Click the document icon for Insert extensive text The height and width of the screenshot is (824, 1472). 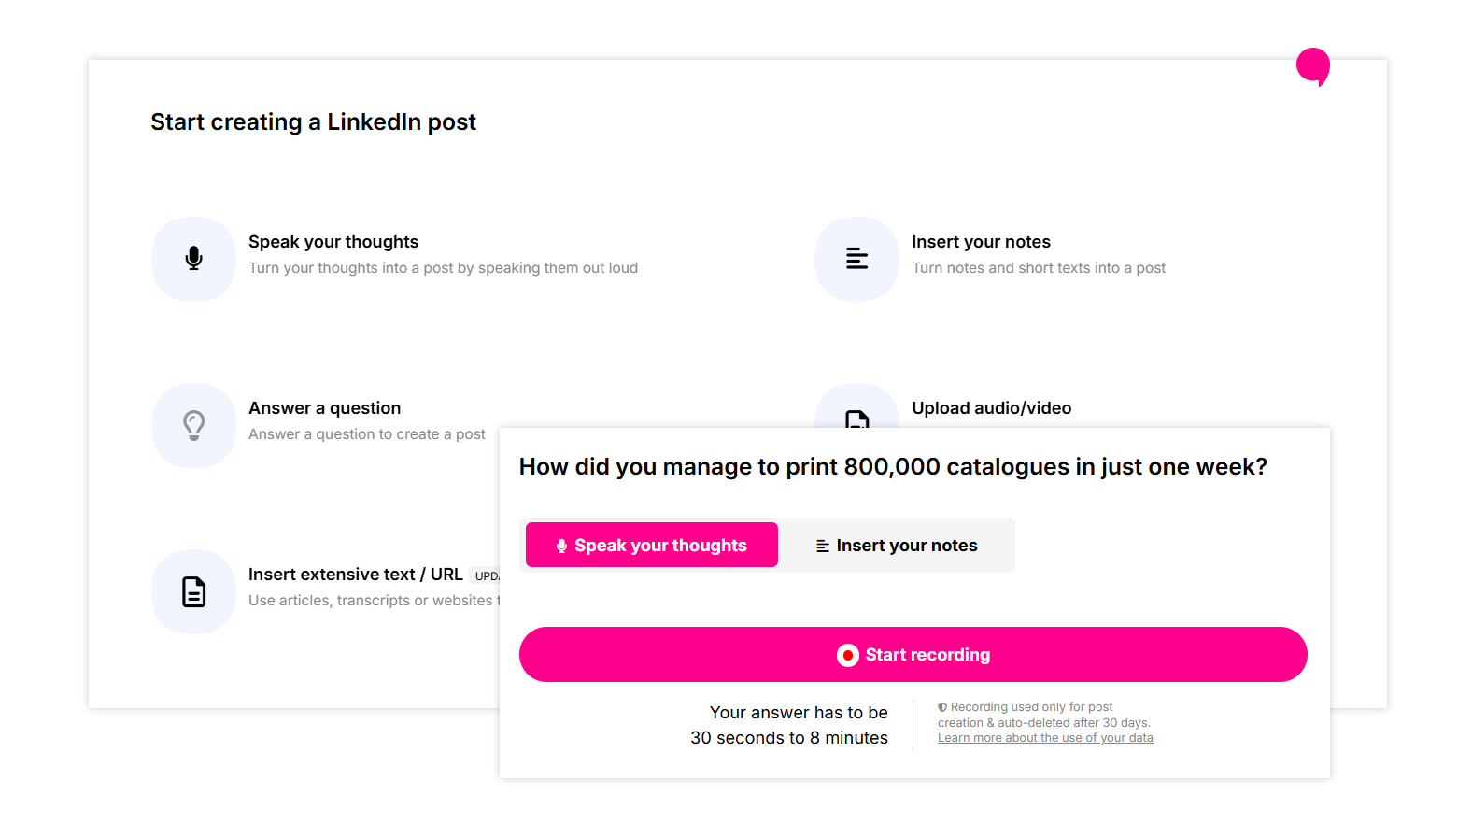tap(193, 591)
